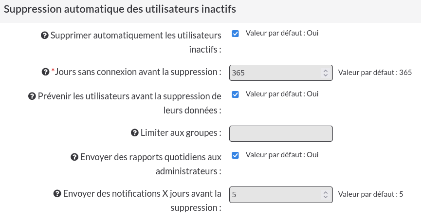
Task: Select the notifications days field showing 5
Action: click(281, 195)
